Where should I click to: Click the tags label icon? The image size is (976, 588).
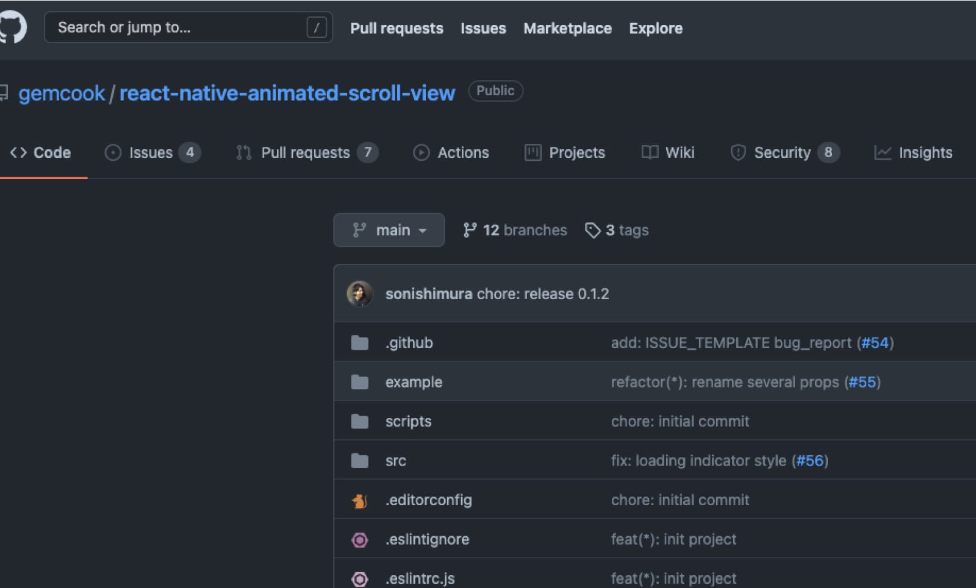(x=592, y=230)
